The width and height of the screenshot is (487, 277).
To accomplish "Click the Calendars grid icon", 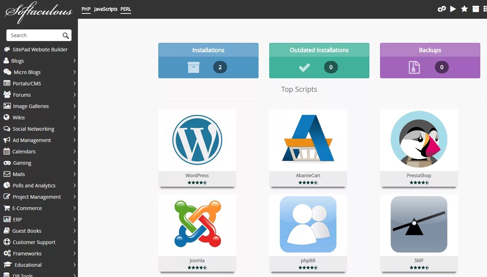I will click(6, 151).
